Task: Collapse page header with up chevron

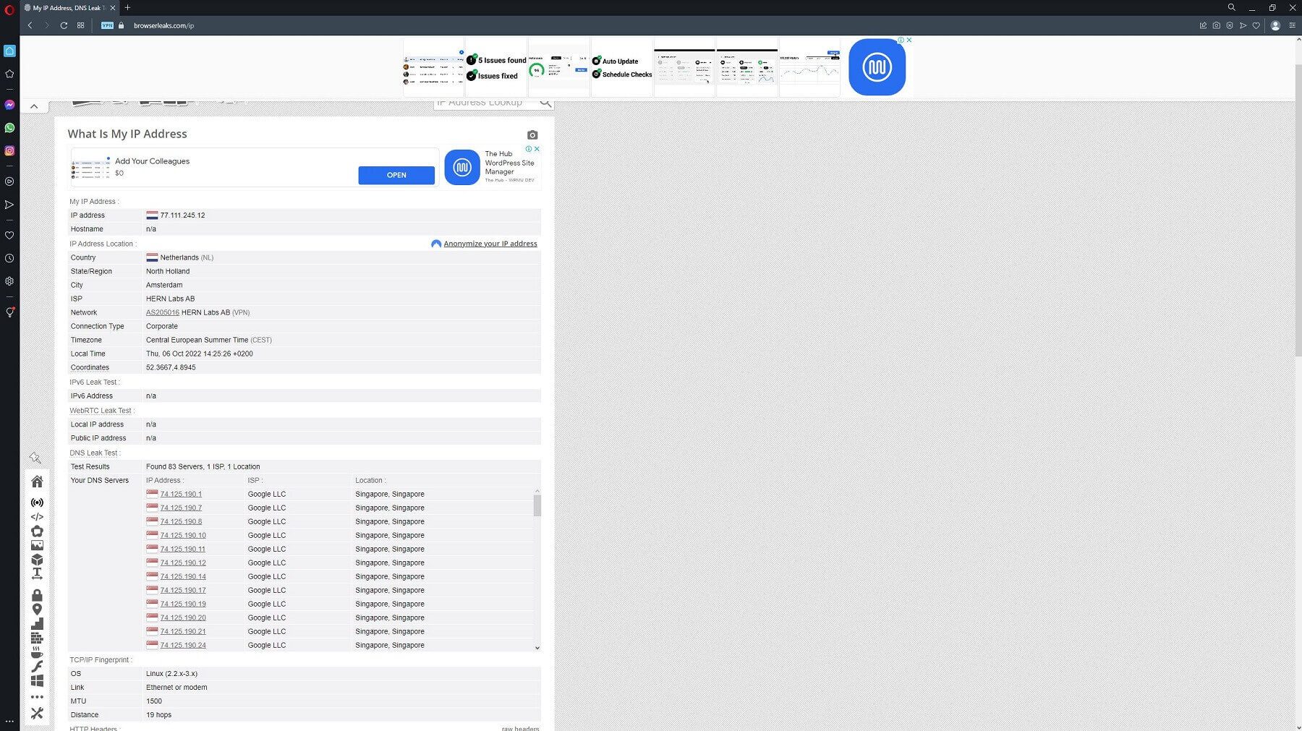Action: [x=34, y=106]
